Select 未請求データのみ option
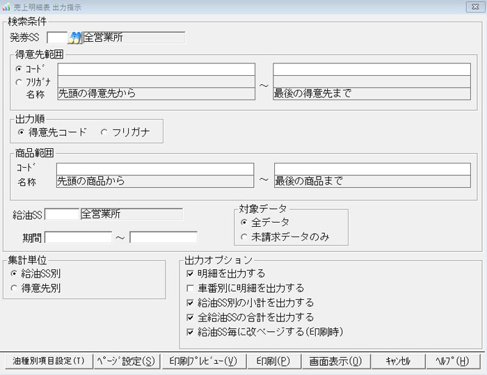487x375 pixels. point(243,237)
